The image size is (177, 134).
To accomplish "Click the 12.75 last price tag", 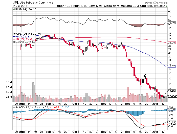I will click(171, 91).
